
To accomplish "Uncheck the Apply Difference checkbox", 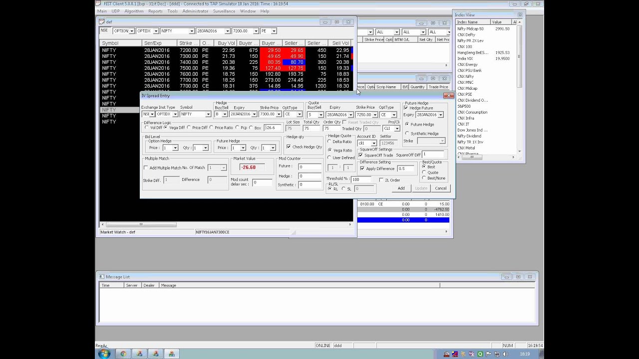I will pos(362,169).
